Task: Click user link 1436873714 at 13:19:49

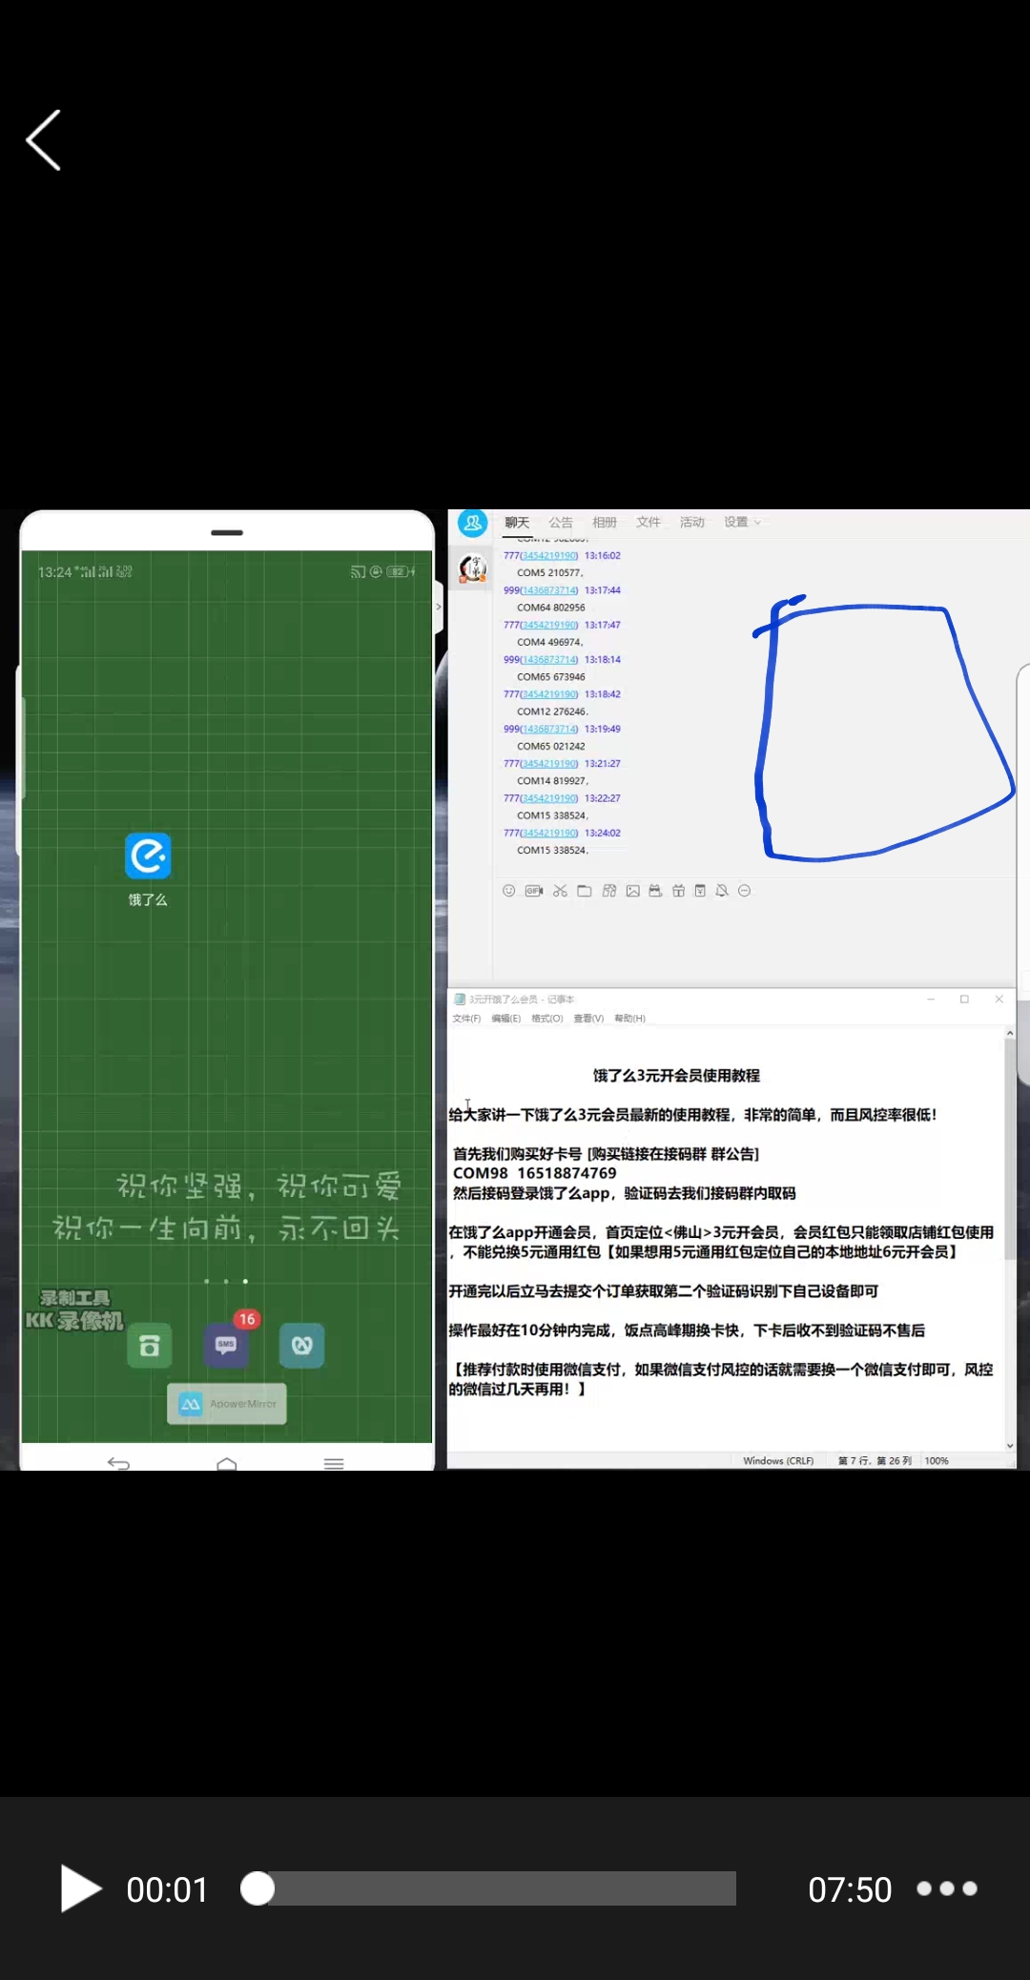Action: click(x=549, y=729)
